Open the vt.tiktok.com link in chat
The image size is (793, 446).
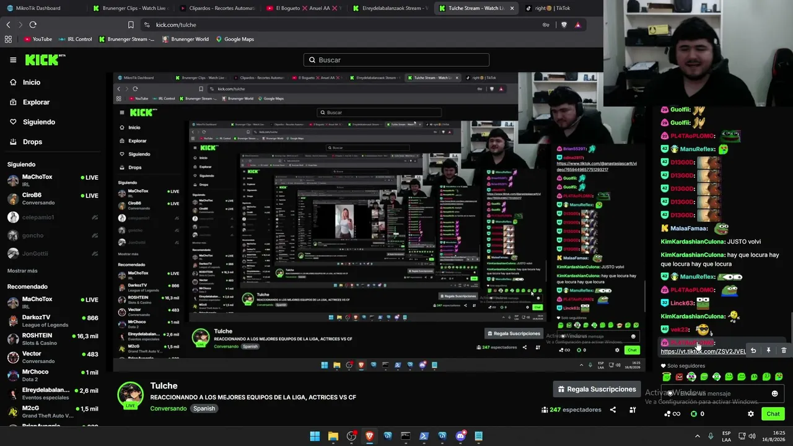(703, 351)
